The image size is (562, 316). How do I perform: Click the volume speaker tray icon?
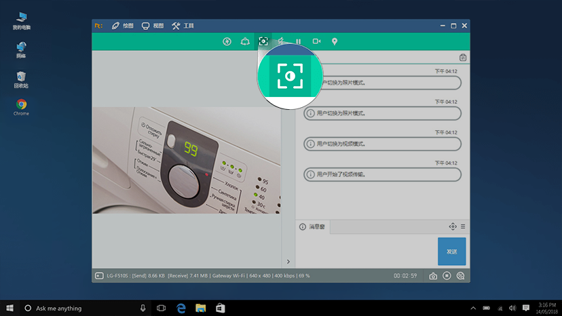[x=512, y=308]
